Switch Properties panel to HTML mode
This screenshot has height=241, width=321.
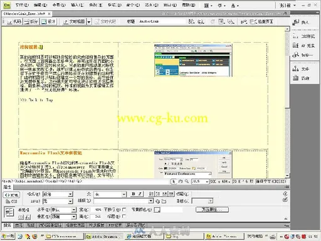pyautogui.click(x=11, y=195)
